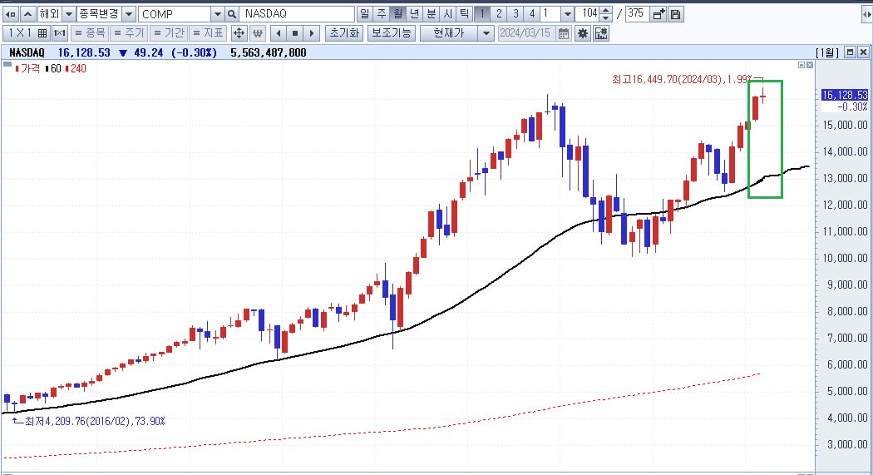Click the collapse-left panel icon in toolbar

click(11, 14)
